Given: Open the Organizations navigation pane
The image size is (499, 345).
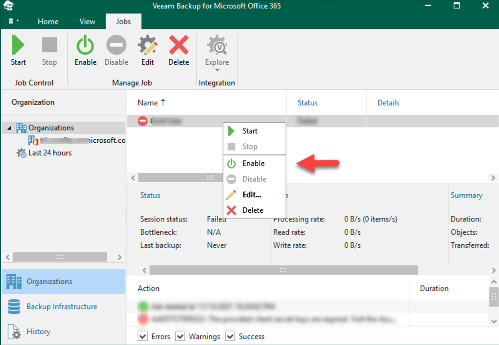Looking at the screenshot, I should point(63,281).
